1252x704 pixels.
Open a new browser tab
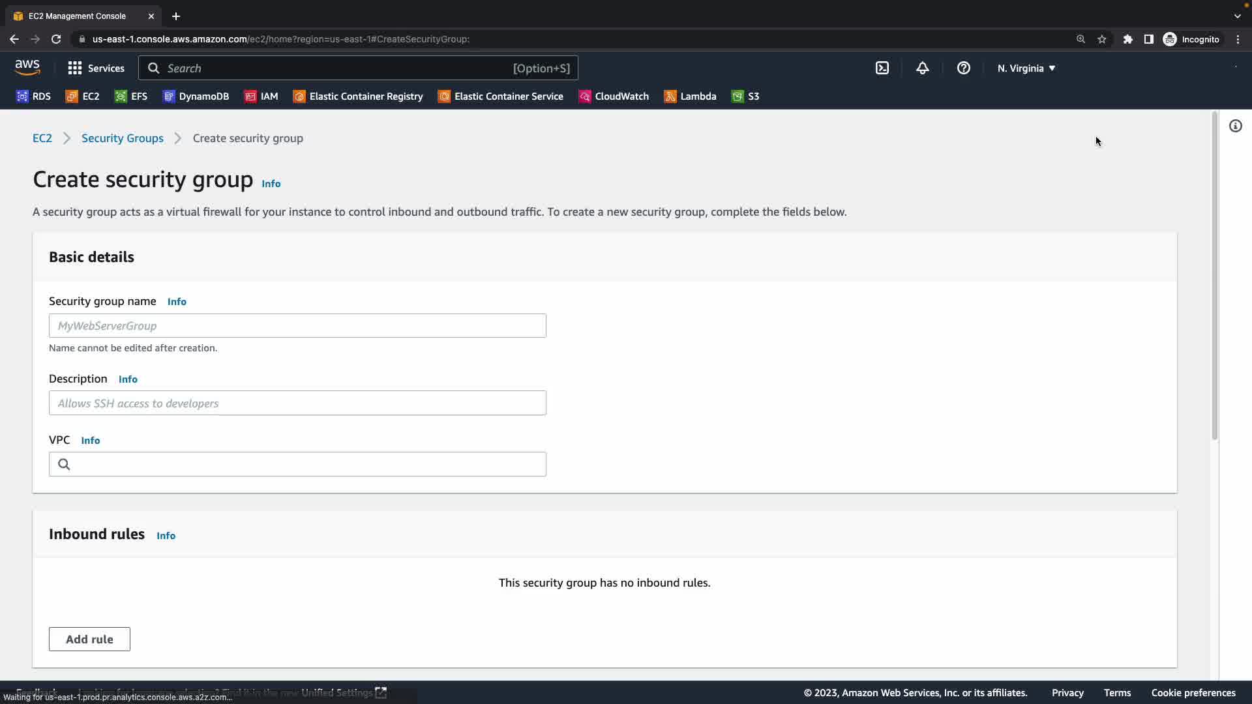tap(176, 16)
